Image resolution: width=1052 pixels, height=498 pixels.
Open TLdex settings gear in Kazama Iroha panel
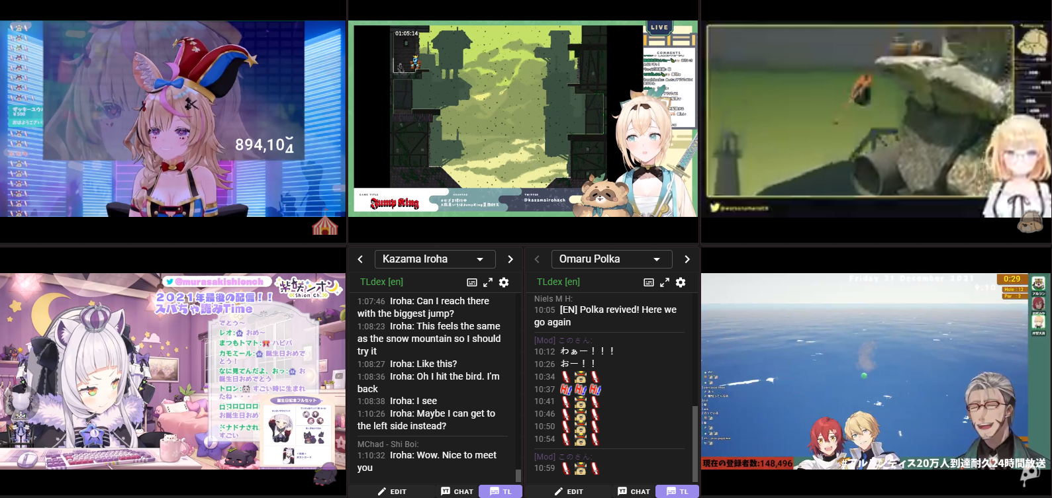click(x=504, y=282)
